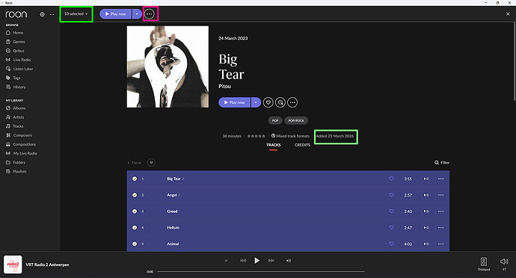
Task: Open Compositions in My Library
Action: (21, 144)
